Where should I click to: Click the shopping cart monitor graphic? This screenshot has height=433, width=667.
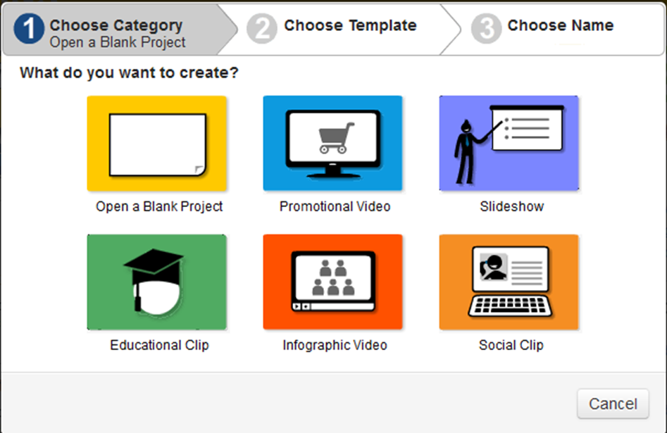(x=332, y=141)
